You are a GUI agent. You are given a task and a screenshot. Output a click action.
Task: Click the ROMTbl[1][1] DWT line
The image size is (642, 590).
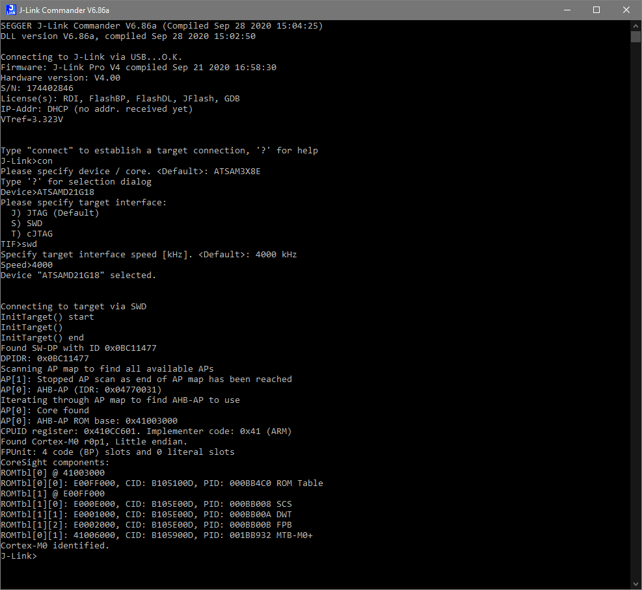coord(146,515)
